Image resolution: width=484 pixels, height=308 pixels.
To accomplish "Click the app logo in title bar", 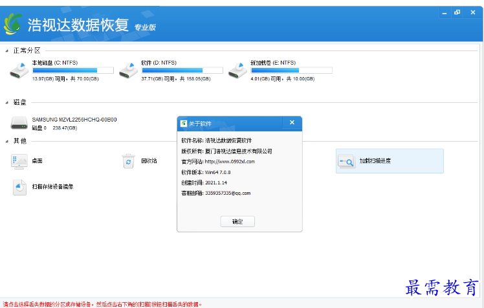I will (x=13, y=24).
